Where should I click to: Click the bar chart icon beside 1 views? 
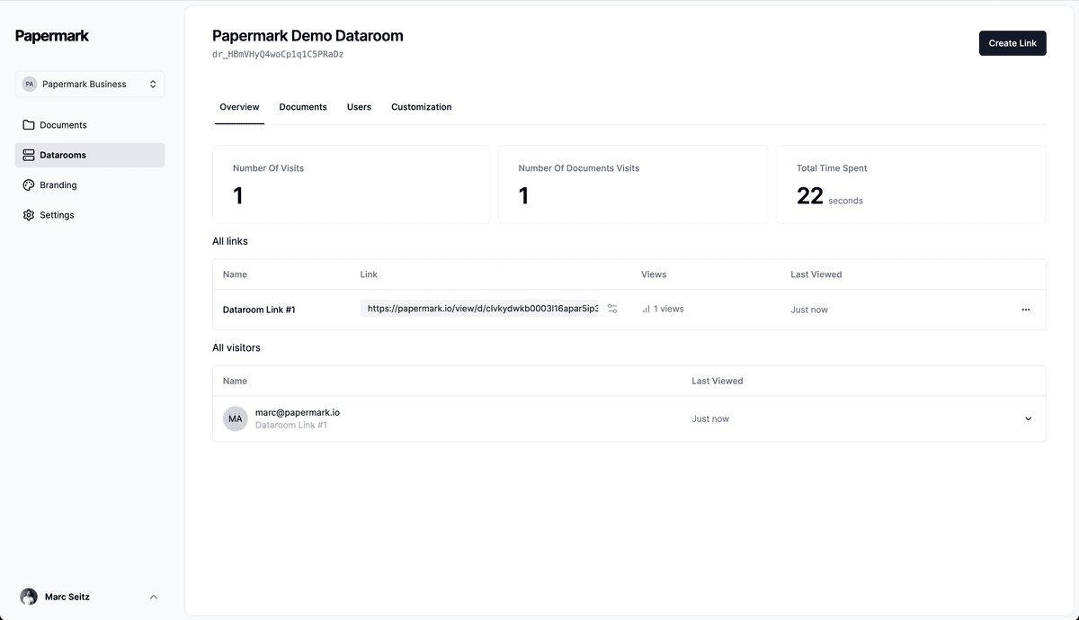(x=646, y=309)
